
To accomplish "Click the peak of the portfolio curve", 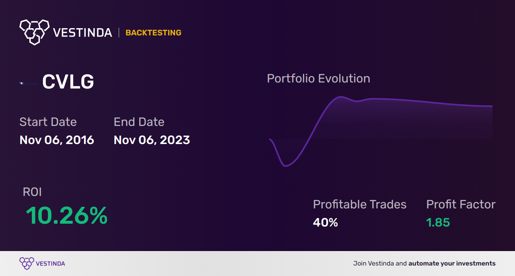I will point(341,97).
